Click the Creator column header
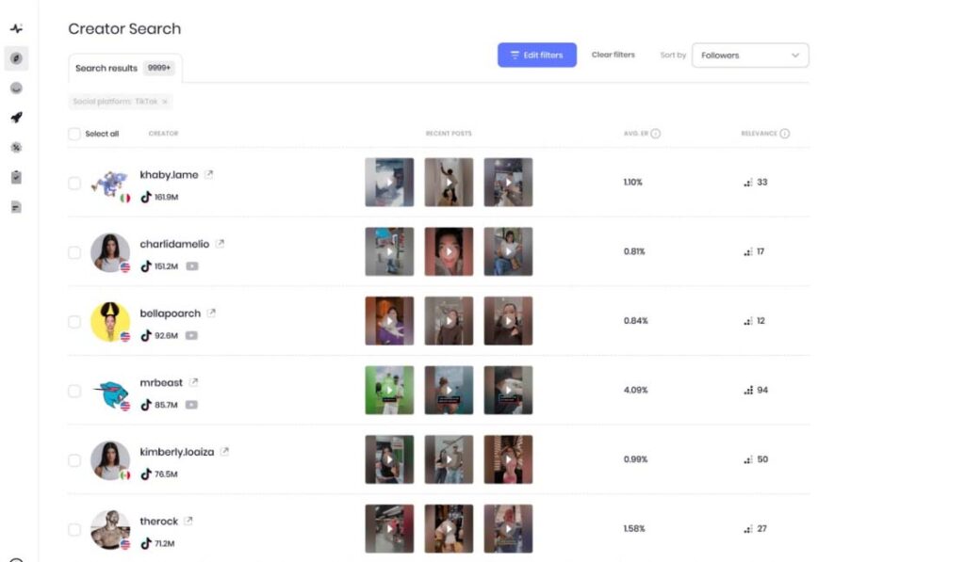Screen dimensions: 965x562 [163, 134]
